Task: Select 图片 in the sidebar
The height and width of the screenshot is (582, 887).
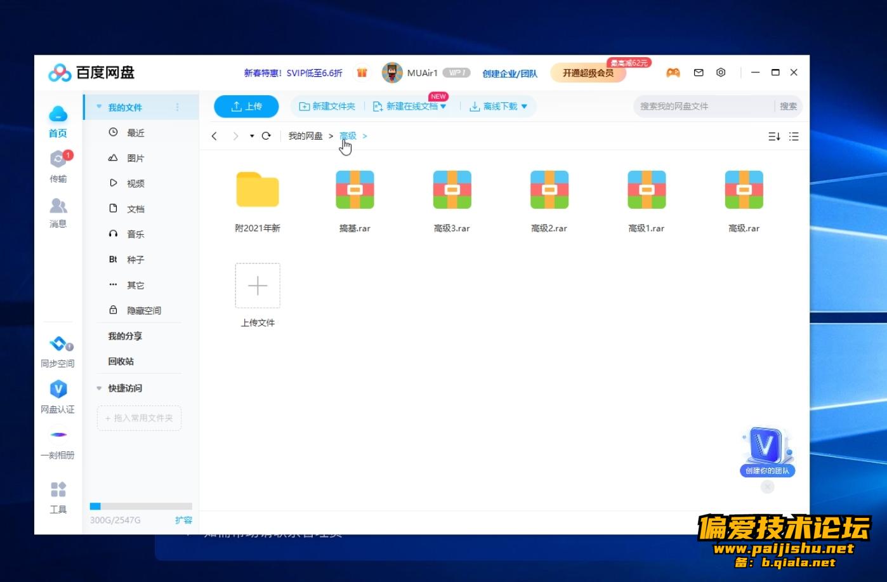Action: (x=135, y=158)
